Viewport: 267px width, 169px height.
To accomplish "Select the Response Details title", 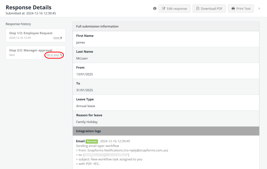I will (x=28, y=7).
